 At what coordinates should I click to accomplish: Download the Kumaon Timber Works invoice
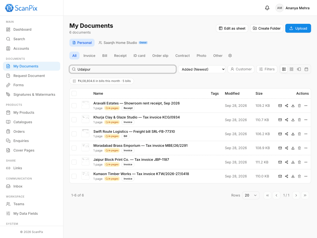(293, 176)
